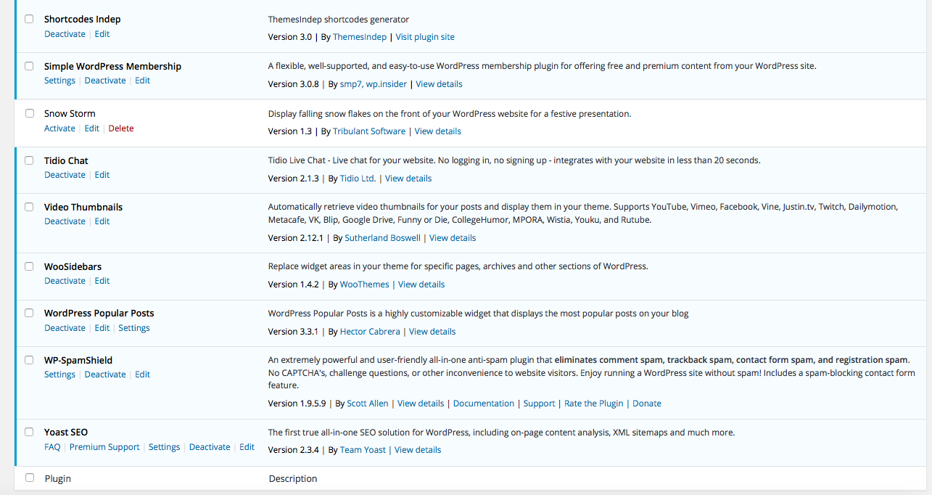Edit the Shortcodes Indep plugin
932x495 pixels.
click(x=102, y=34)
